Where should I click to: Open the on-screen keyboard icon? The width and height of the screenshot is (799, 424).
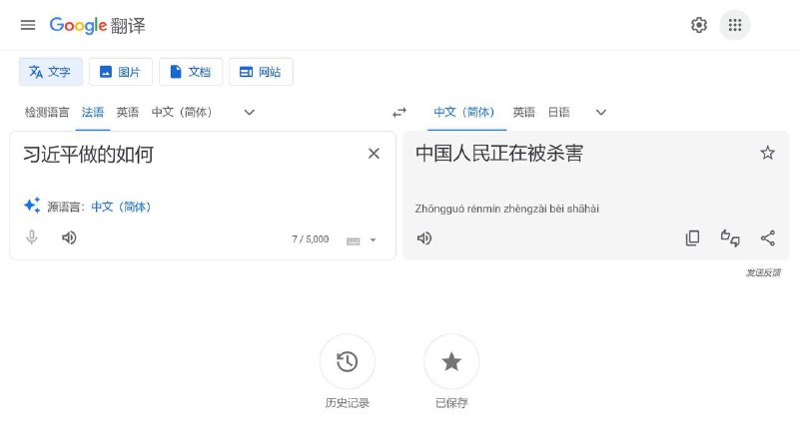[x=354, y=240]
